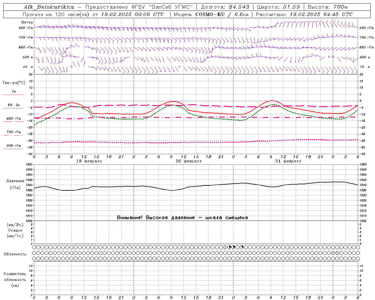
Task: Click the Alk_Belokurikha station title
Action: coord(49,7)
